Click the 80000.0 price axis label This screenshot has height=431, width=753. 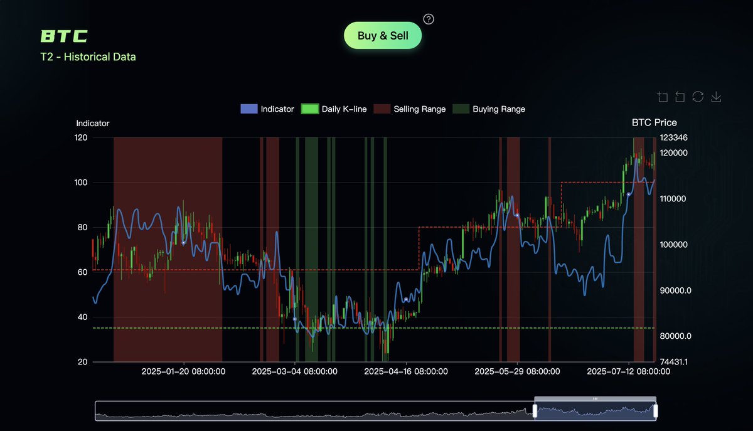tap(676, 336)
